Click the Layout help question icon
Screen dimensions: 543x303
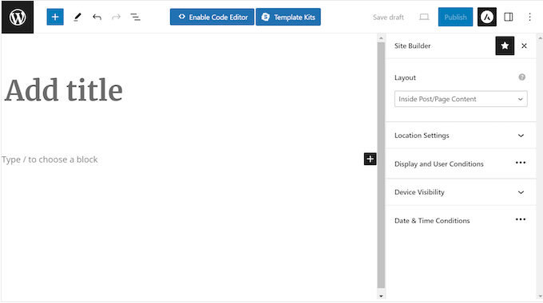point(522,77)
